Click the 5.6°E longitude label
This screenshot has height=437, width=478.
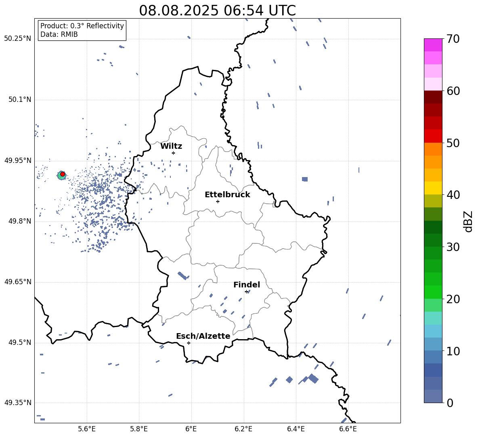point(87,429)
